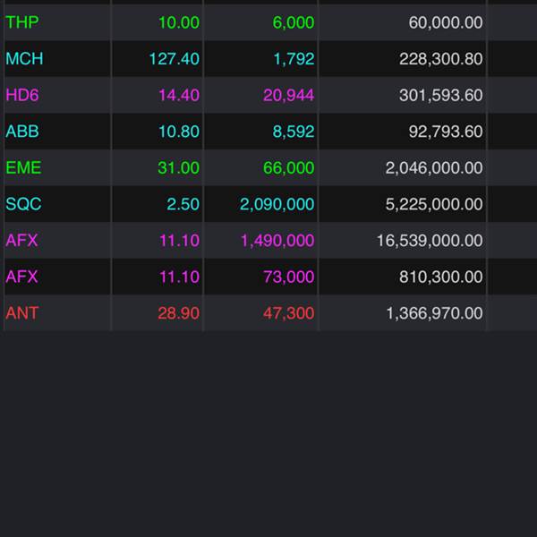This screenshot has height=537, width=537.
Task: Click ANT volume 47,300
Action: 288,313
